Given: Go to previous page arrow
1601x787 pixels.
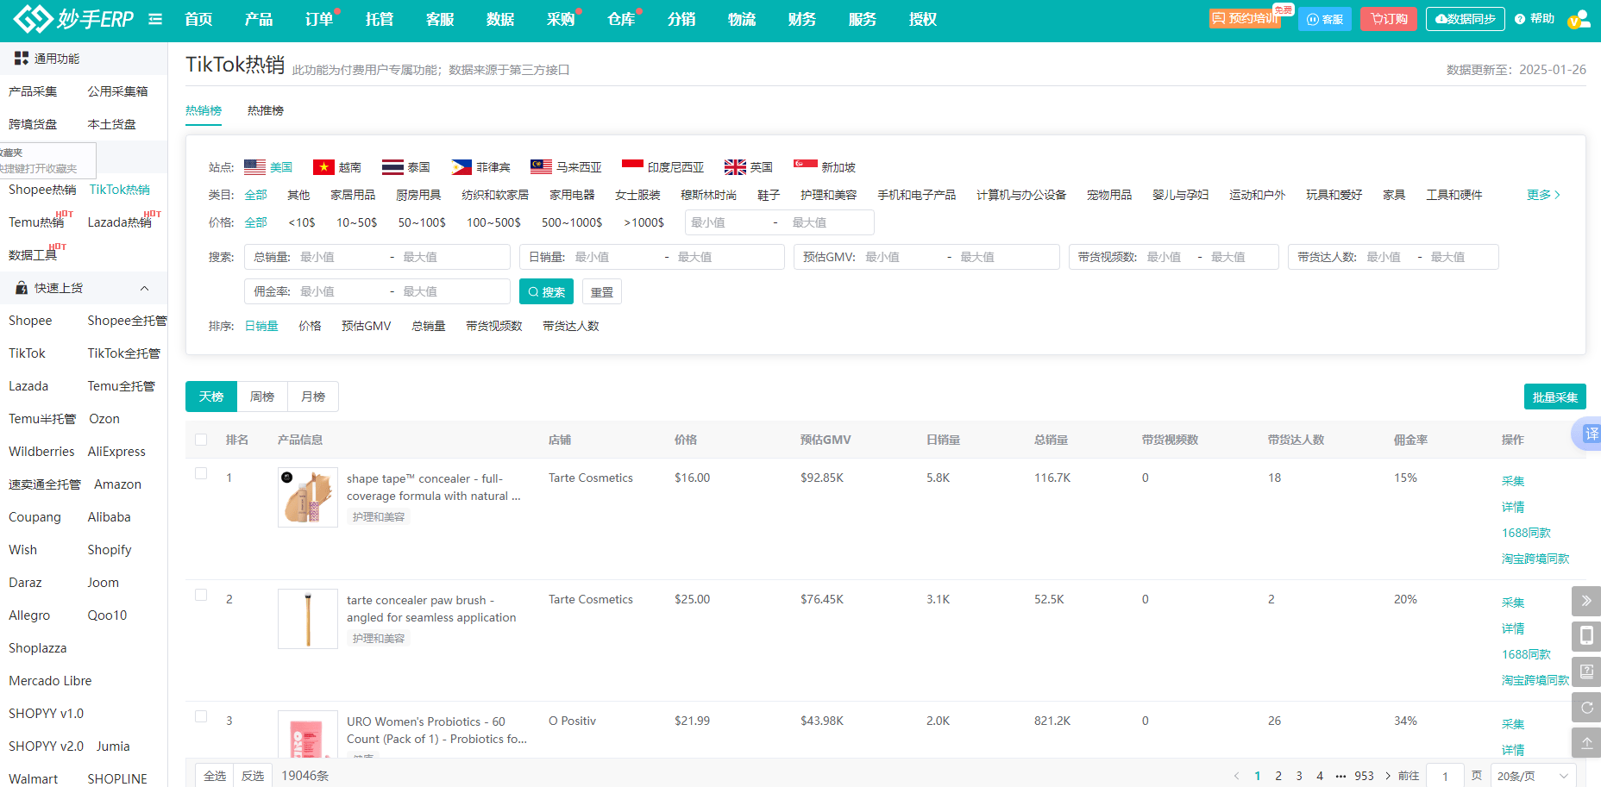Looking at the screenshot, I should pyautogui.click(x=1236, y=776).
